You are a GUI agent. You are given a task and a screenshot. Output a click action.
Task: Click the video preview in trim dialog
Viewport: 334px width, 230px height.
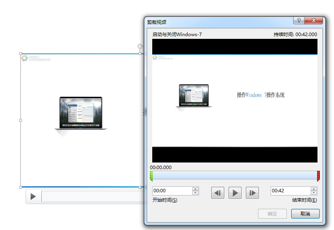[235, 100]
